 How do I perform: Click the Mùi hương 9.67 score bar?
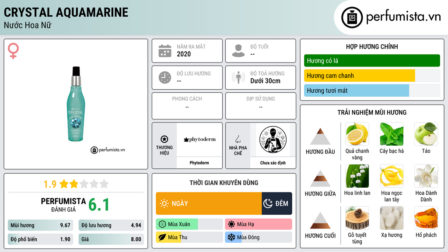41,225
